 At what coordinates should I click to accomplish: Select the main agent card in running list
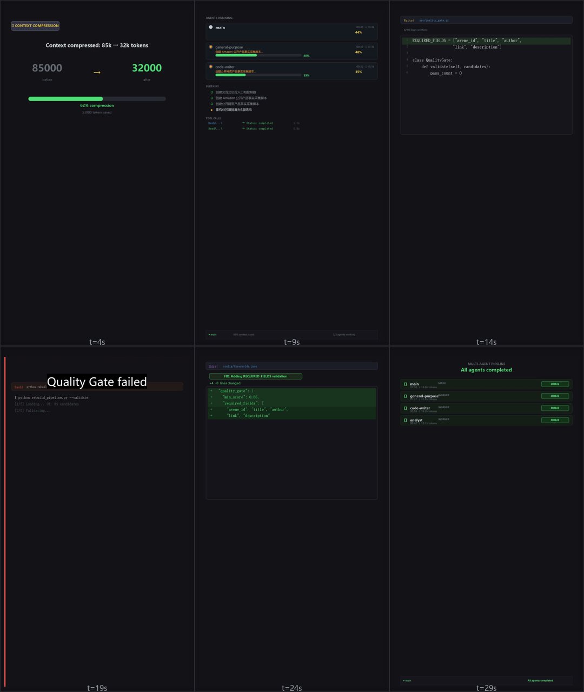[291, 30]
